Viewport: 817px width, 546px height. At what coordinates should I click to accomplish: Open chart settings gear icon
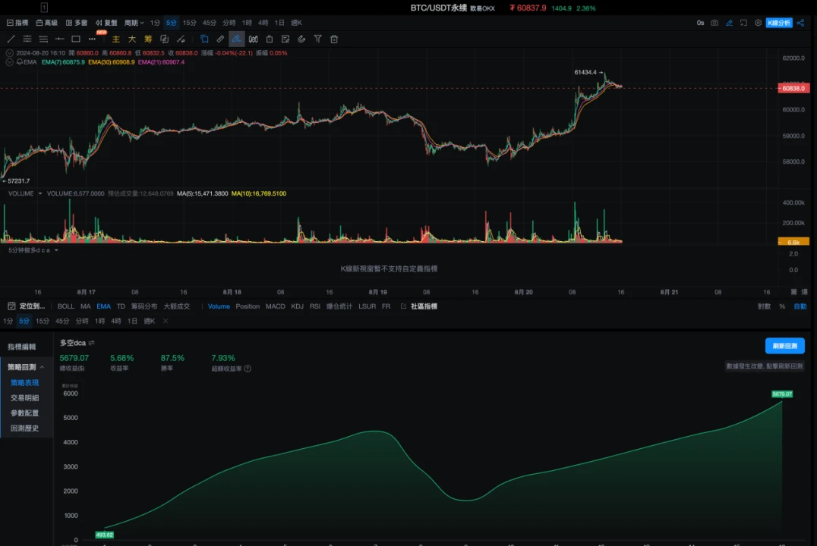coord(758,23)
